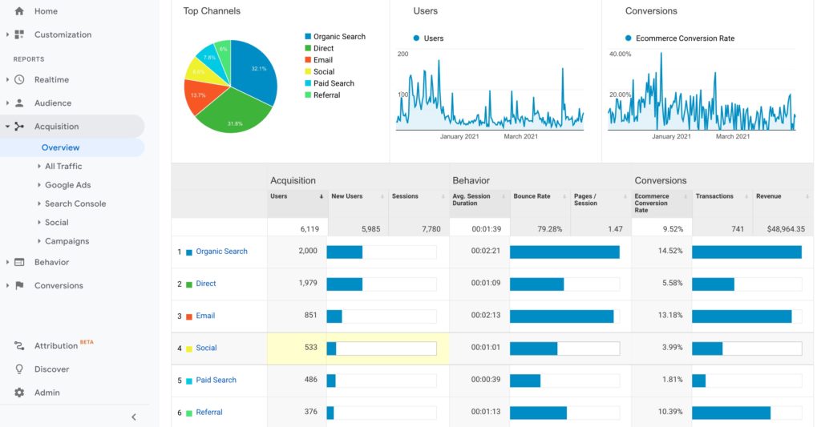Expand the All Traffic submenu
821x427 pixels.
click(x=39, y=167)
